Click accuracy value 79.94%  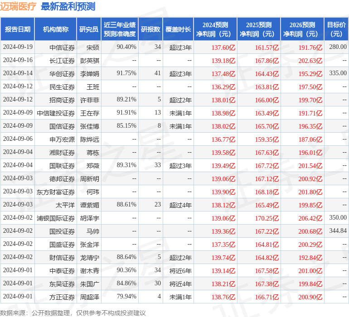(126, 296)
